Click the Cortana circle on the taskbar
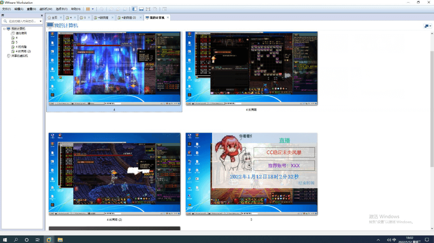 tap(26, 240)
